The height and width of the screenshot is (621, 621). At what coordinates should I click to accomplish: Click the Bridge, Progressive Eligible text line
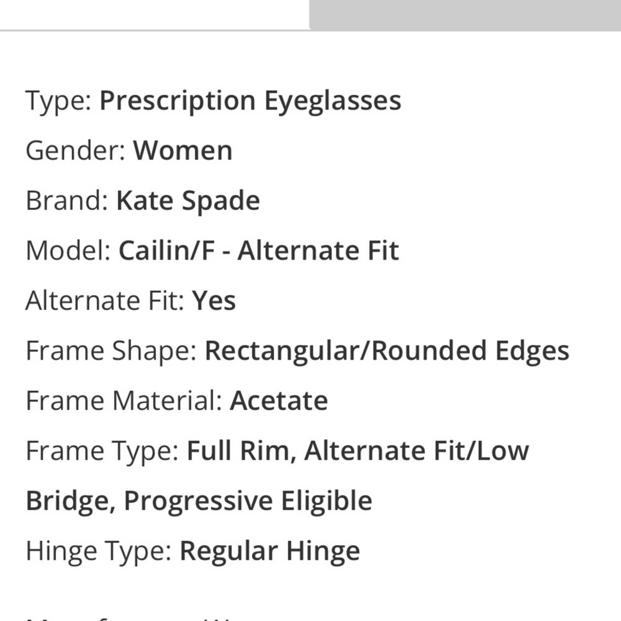(199, 501)
